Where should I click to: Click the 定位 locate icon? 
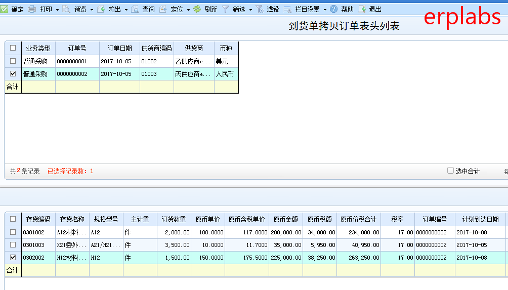pos(163,9)
